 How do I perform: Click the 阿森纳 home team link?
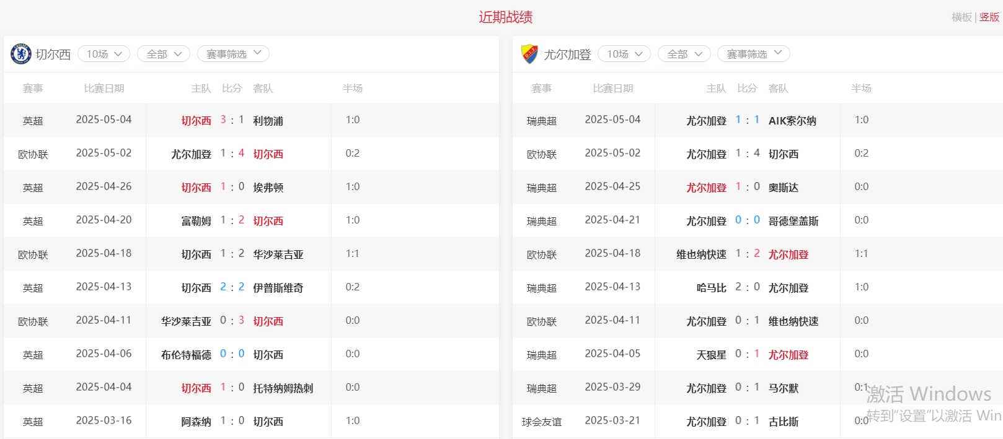pos(196,422)
